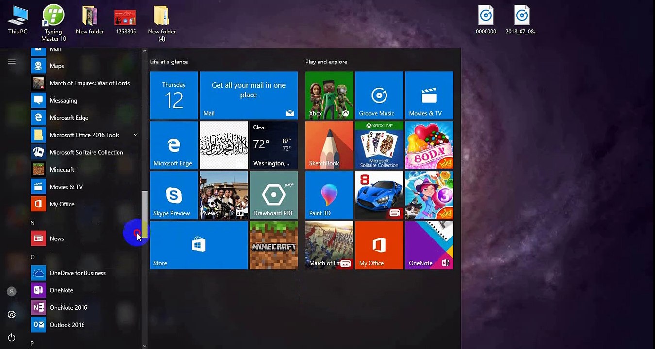Jump to letter N section header
This screenshot has height=349, width=655.
[33, 222]
